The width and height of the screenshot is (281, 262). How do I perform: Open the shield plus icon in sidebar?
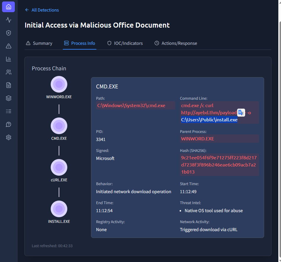click(x=8, y=33)
